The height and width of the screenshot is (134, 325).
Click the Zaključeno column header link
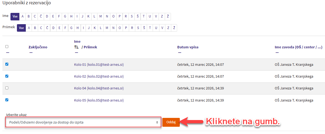click(x=38, y=47)
